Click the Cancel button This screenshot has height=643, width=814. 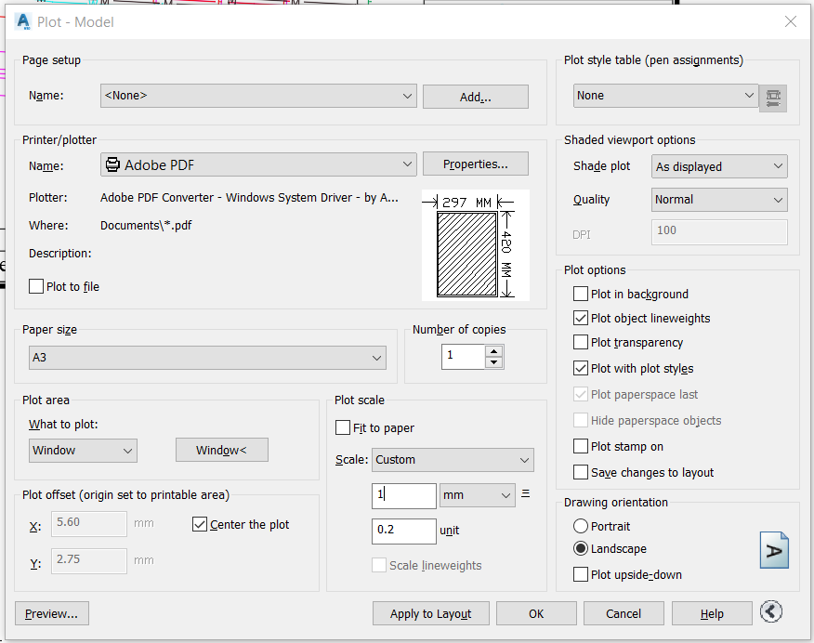click(x=624, y=613)
